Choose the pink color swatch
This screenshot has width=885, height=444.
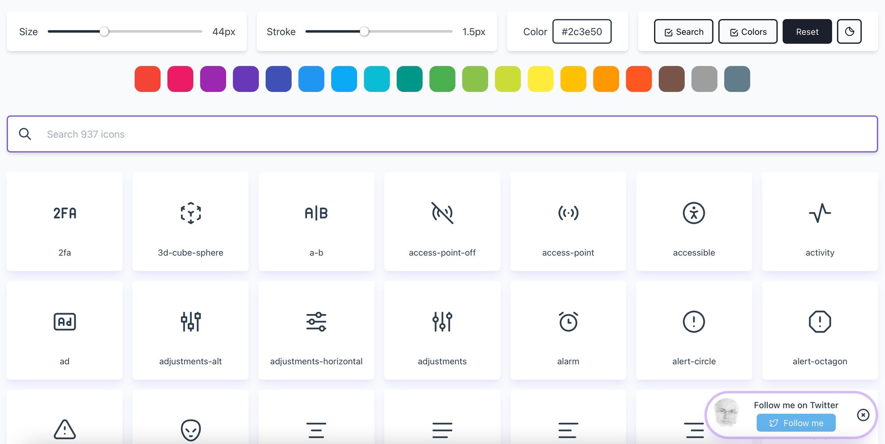click(x=180, y=79)
